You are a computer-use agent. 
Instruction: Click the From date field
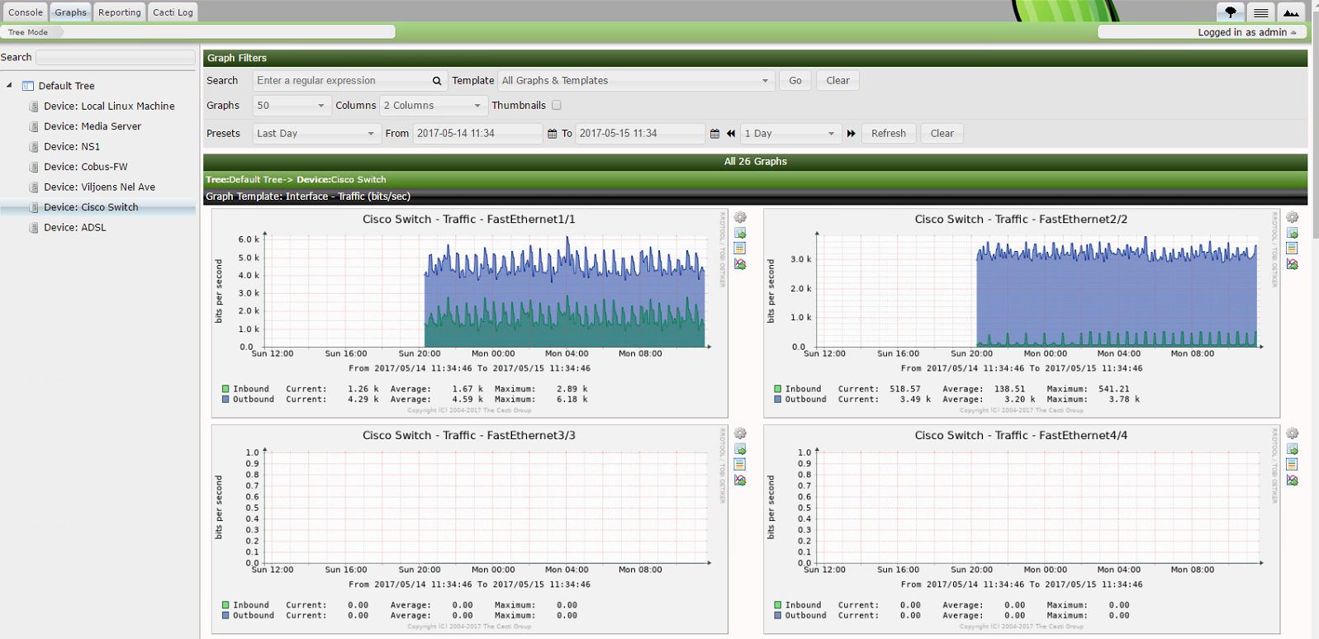[478, 134]
